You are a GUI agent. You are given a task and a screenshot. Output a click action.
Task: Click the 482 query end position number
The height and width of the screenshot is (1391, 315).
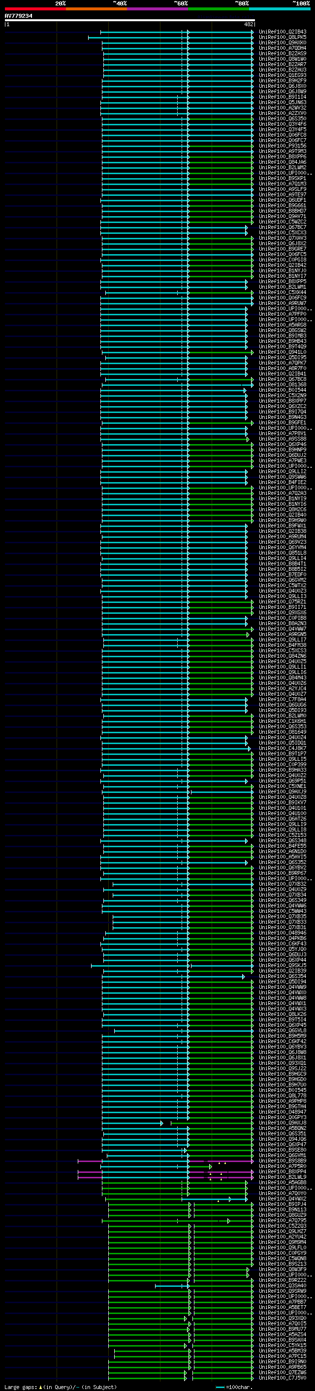pos(248,24)
